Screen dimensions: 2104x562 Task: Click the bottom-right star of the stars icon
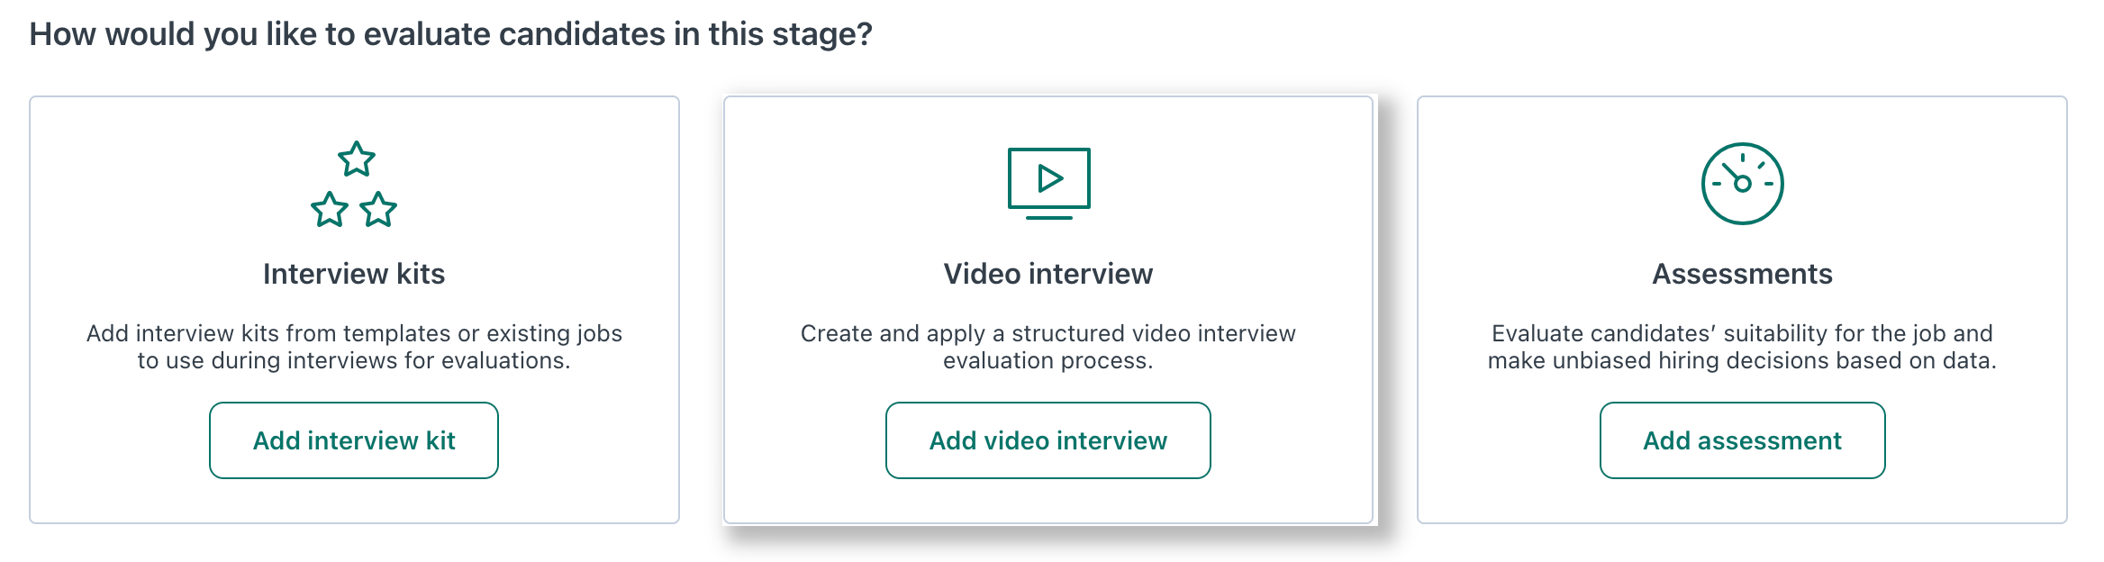coord(378,209)
